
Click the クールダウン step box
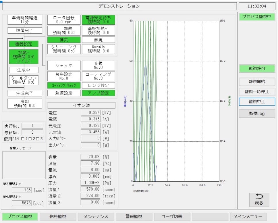[24, 80]
